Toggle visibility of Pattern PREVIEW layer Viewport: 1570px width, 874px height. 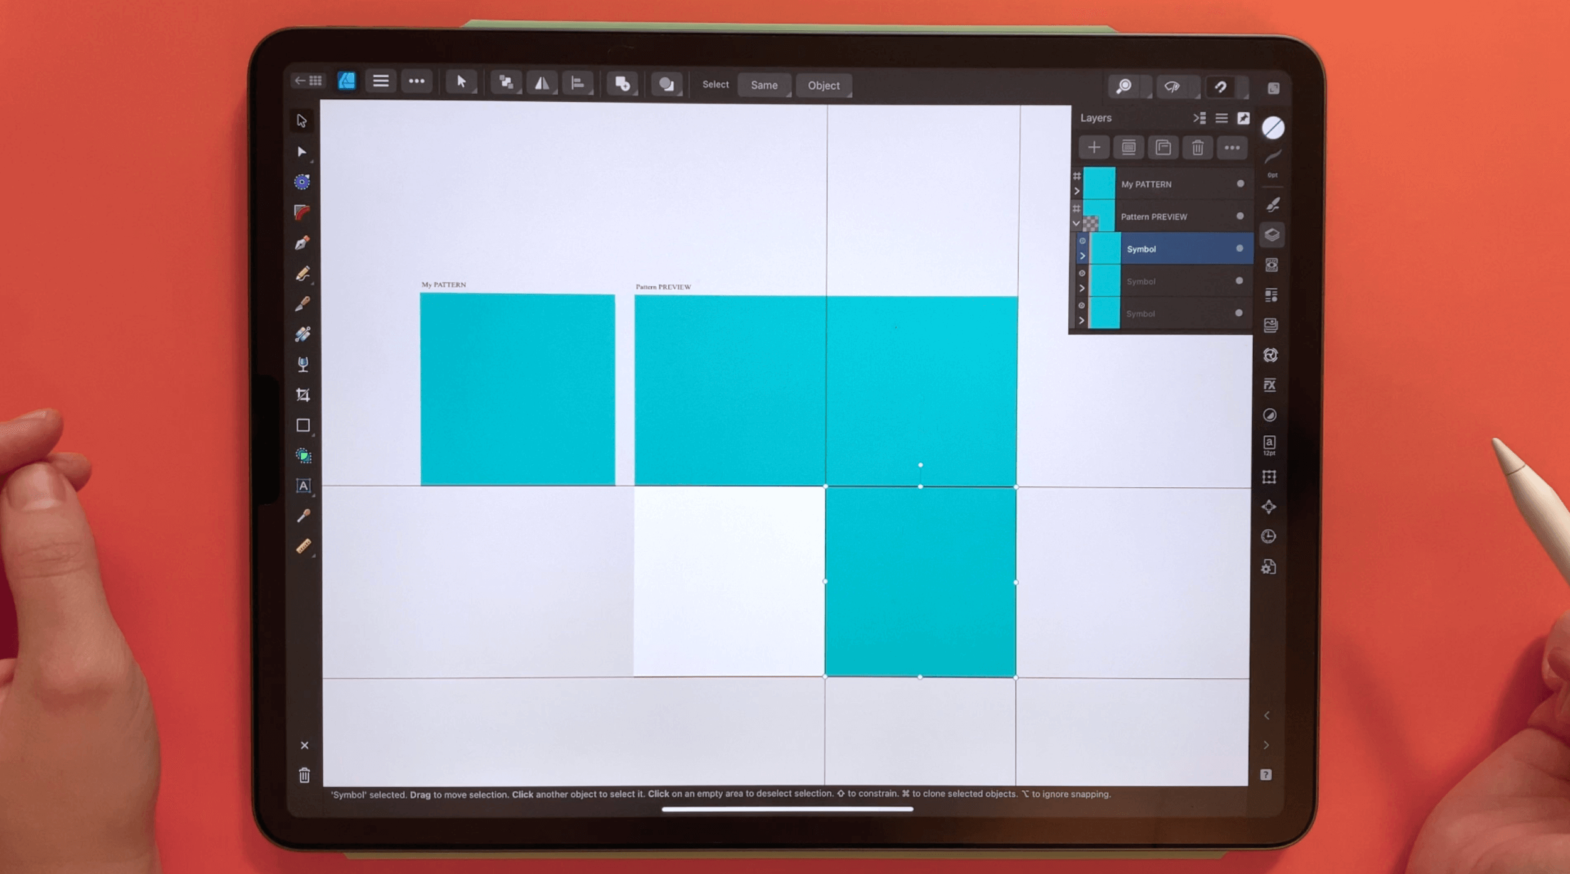pos(1240,216)
